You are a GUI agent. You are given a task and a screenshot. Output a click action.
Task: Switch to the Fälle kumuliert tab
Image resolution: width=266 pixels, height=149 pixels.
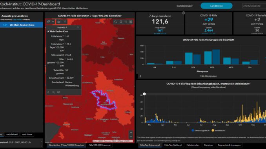tap(193, 145)
